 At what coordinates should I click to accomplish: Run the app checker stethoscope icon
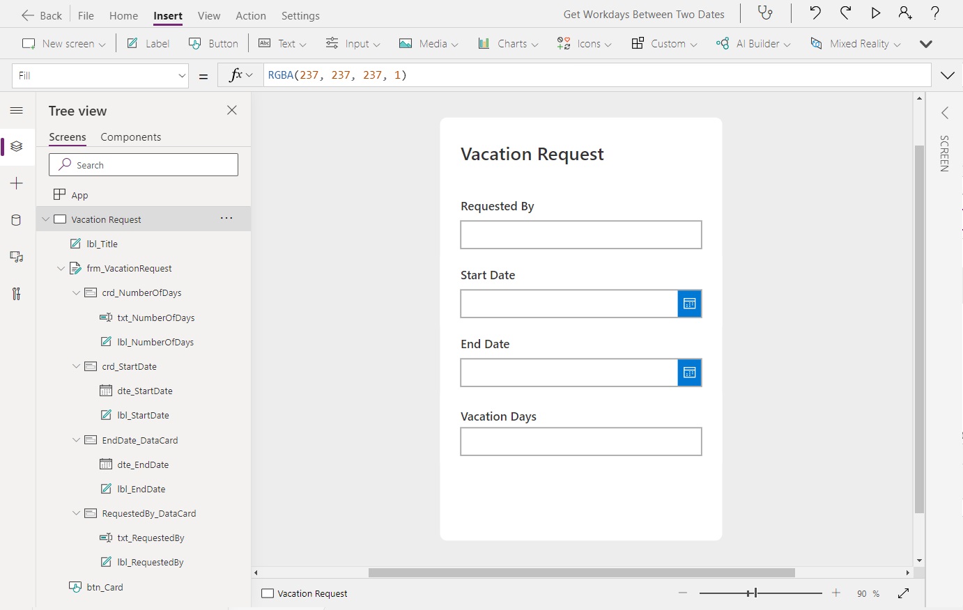click(x=766, y=14)
